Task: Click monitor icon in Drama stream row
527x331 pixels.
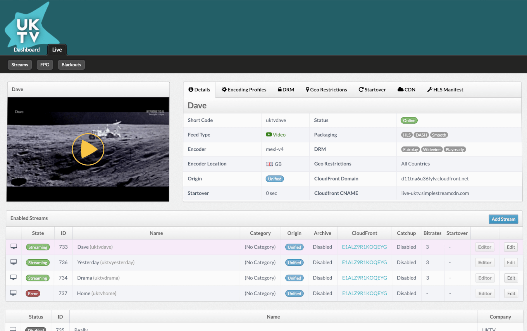Action: [13, 277]
